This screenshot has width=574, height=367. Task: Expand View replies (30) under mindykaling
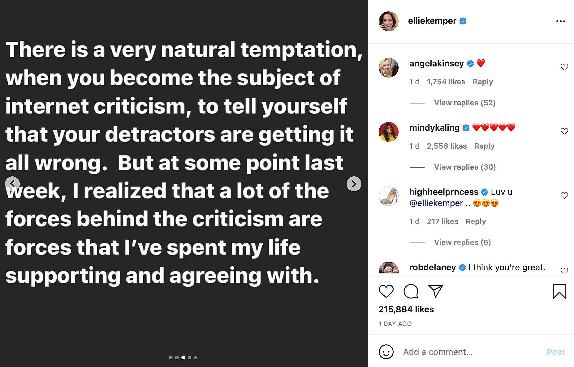click(x=465, y=167)
